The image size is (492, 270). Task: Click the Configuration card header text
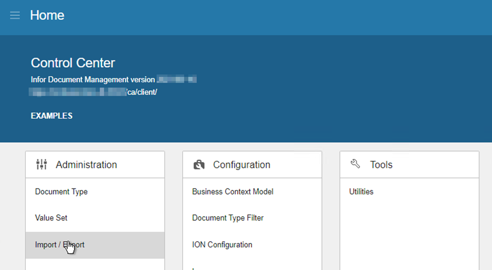point(241,165)
